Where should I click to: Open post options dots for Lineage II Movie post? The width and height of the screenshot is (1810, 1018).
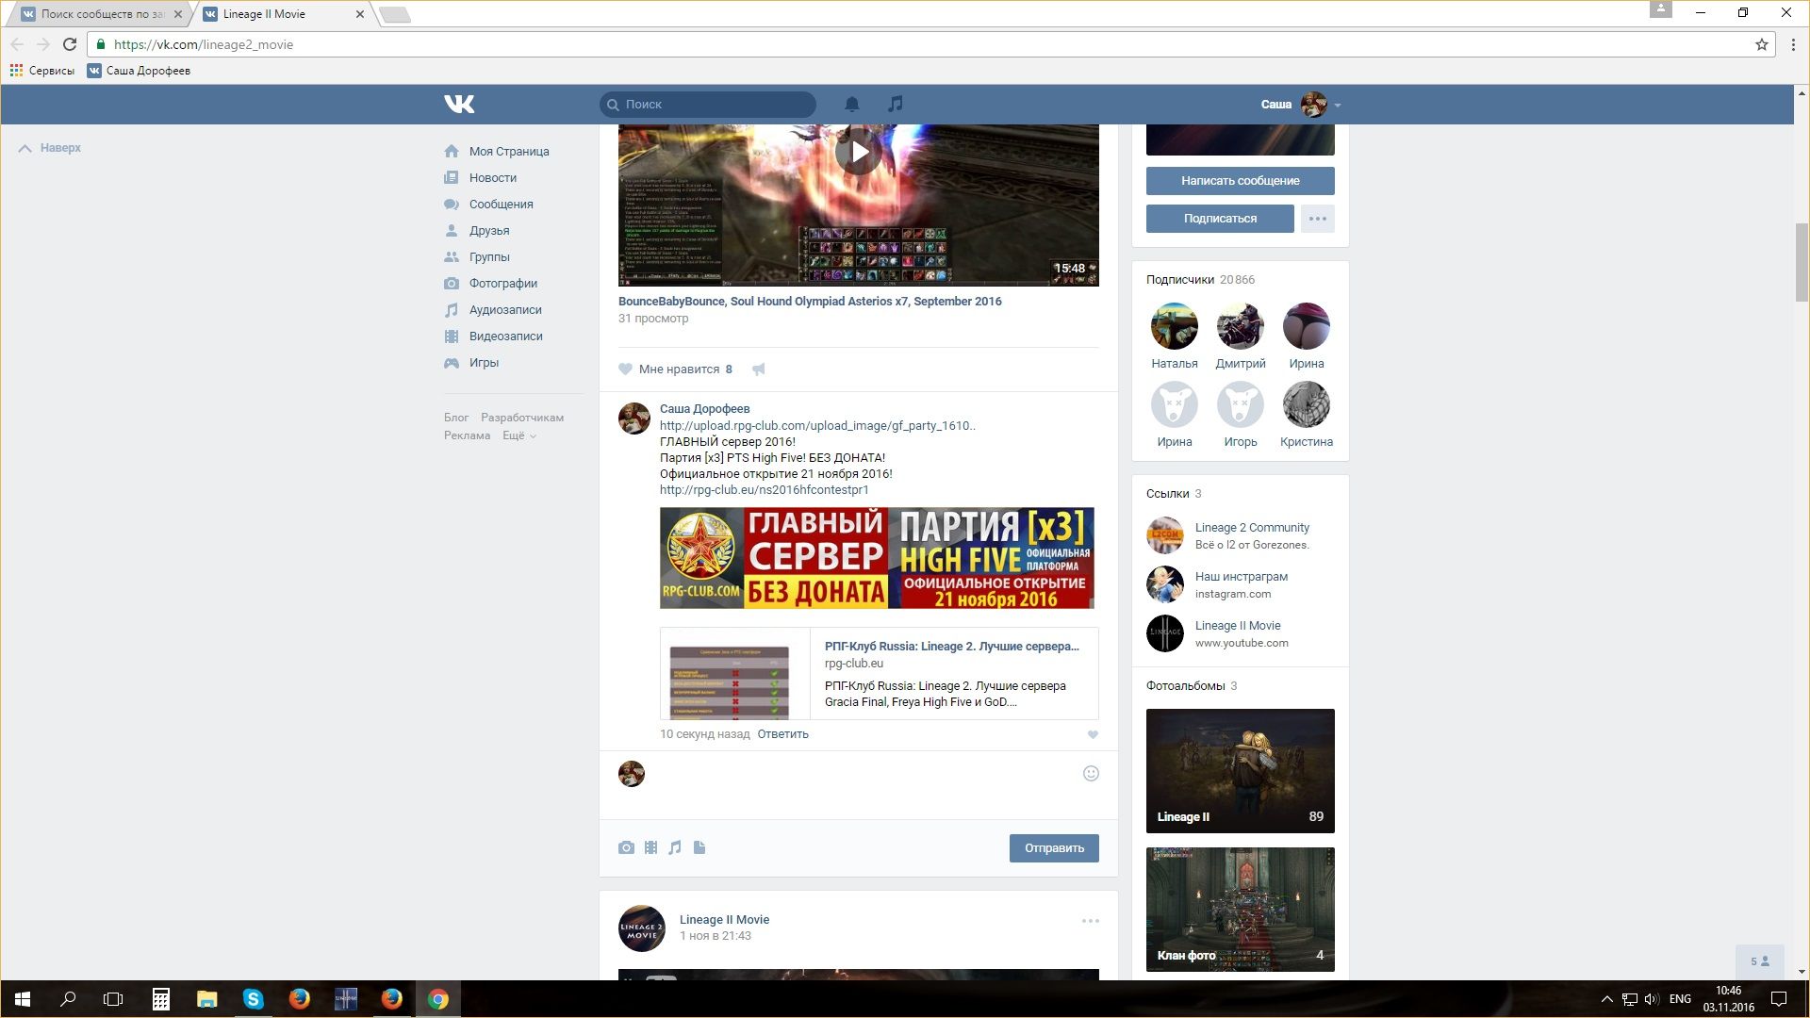click(x=1091, y=921)
